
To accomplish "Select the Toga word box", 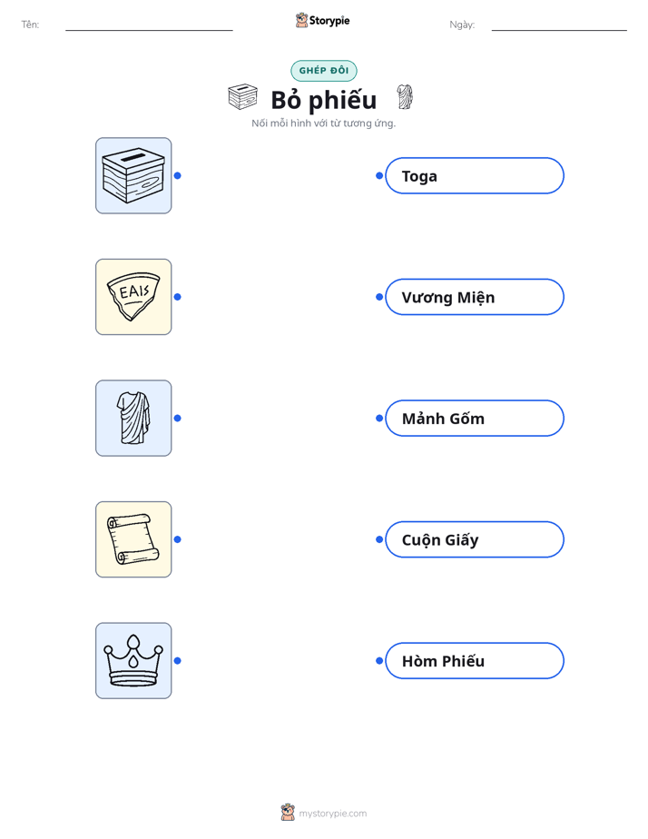I will click(475, 175).
